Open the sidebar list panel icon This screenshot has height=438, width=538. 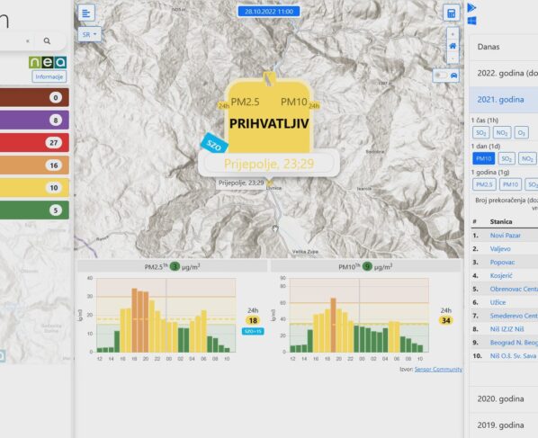[x=86, y=13]
